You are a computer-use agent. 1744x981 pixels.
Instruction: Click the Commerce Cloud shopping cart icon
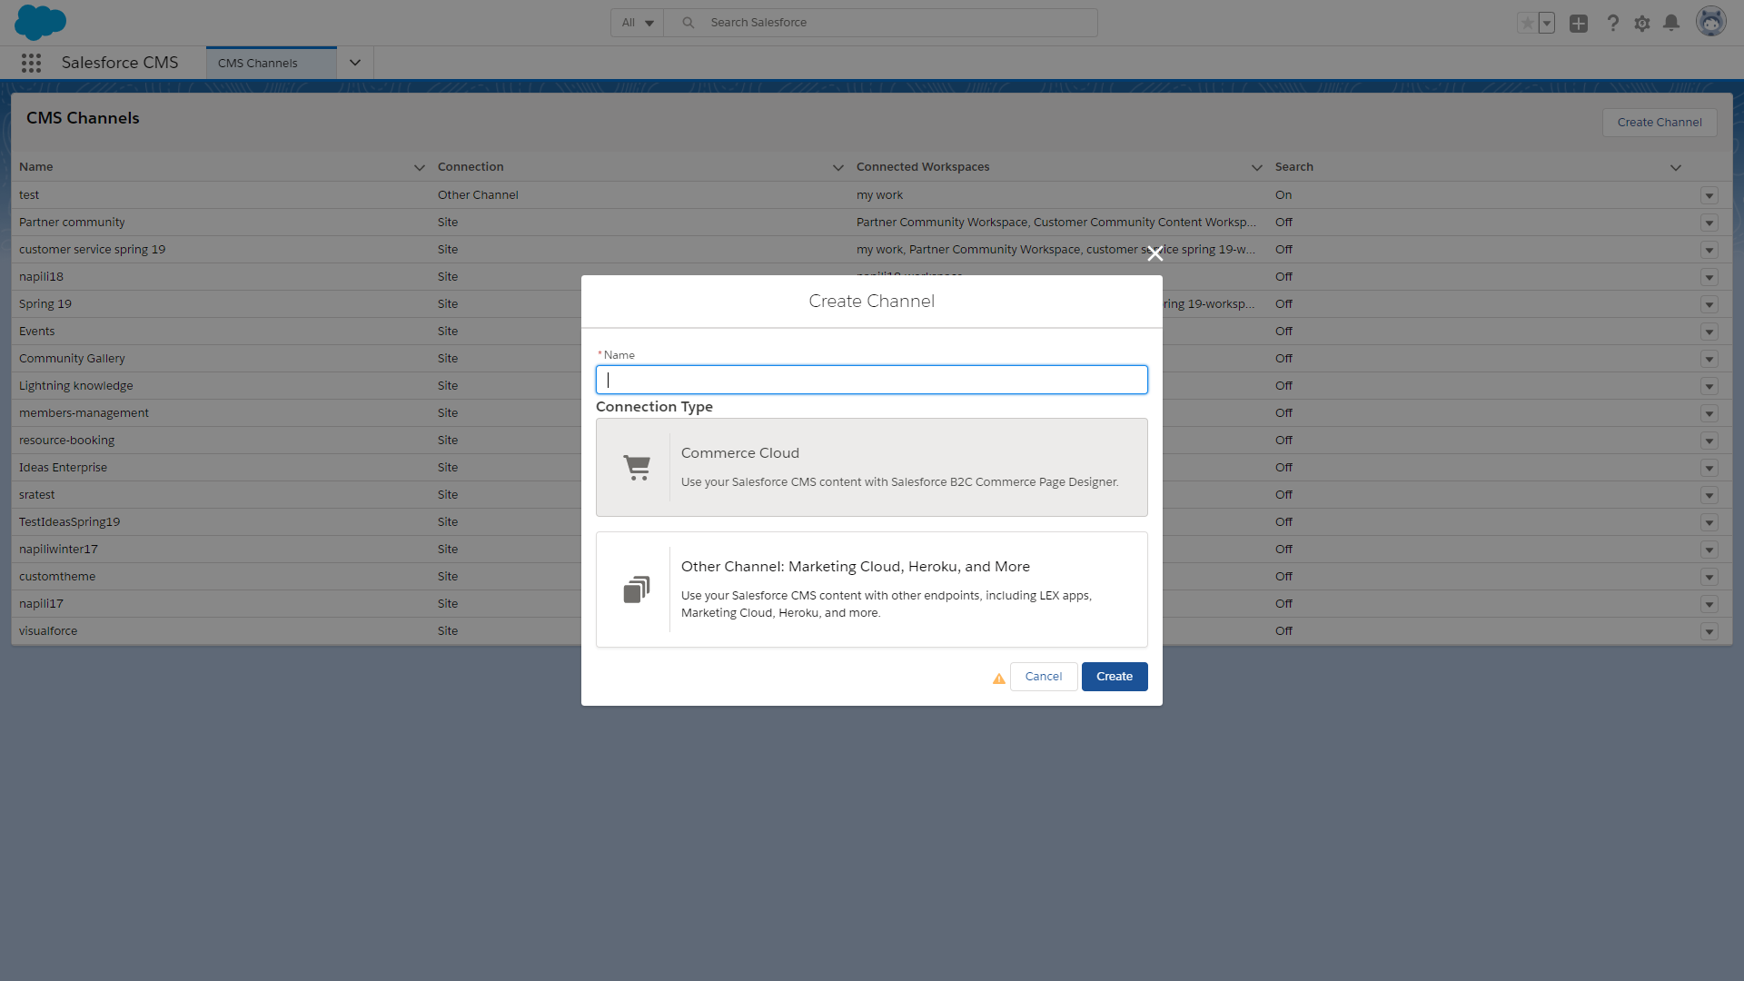pos(638,467)
